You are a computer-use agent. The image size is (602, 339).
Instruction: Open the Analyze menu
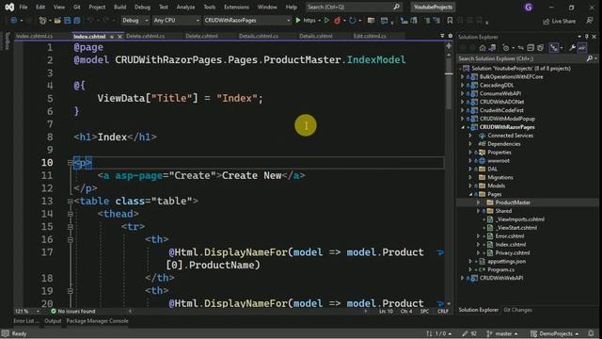click(x=186, y=7)
